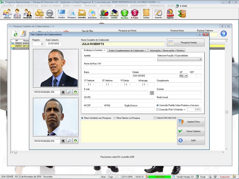The width and height of the screenshot is (239, 179).
Task: Click the SAIR button
Action: pyautogui.click(x=191, y=141)
